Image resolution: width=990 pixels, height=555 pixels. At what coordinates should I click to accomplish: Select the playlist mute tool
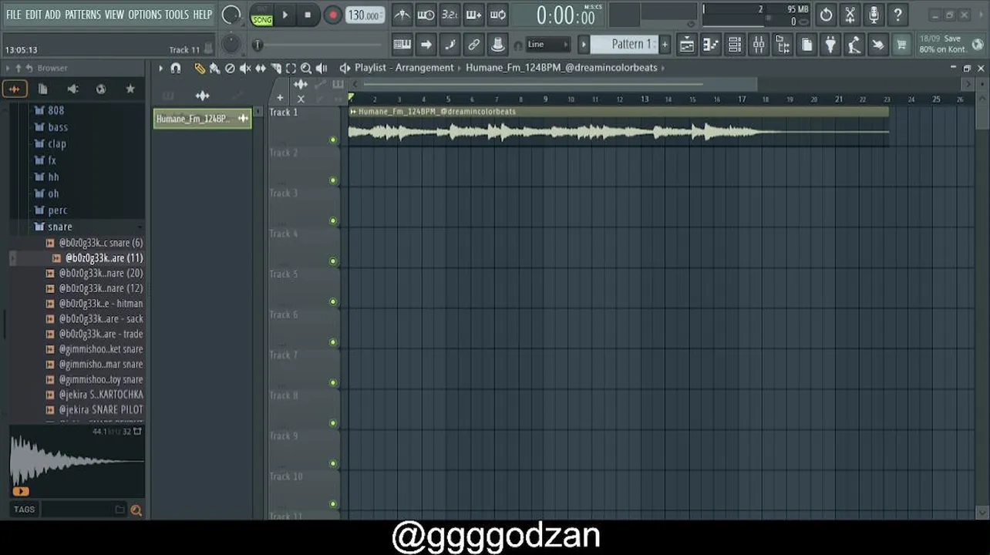coord(245,68)
